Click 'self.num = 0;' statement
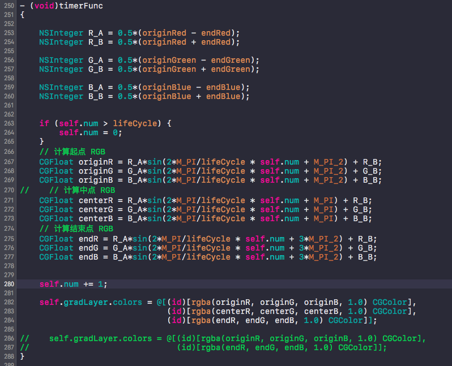The width and height of the screenshot is (452, 366). coord(91,133)
